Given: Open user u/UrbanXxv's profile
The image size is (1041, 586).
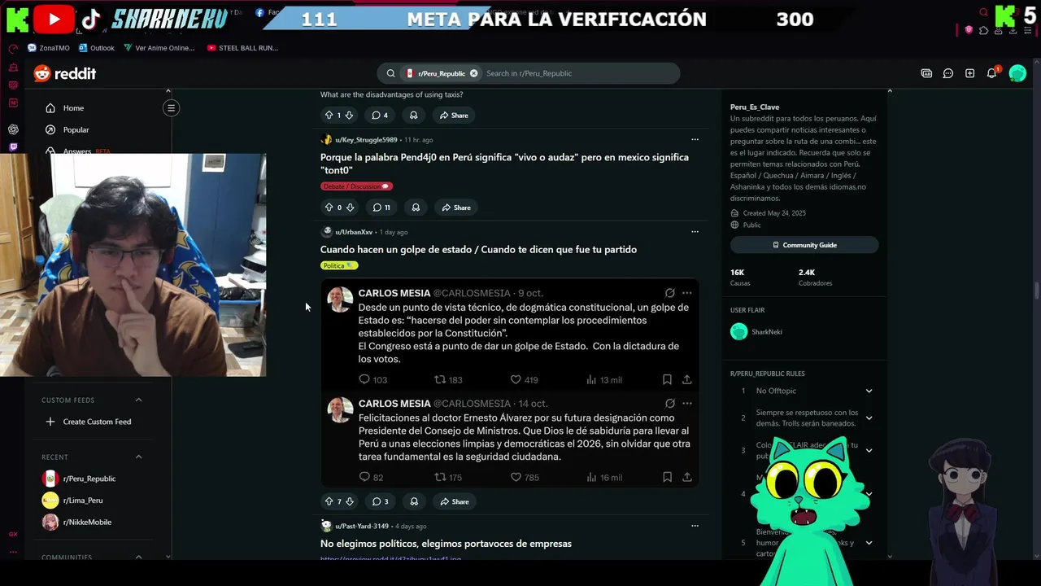Looking at the screenshot, I should [x=354, y=232].
